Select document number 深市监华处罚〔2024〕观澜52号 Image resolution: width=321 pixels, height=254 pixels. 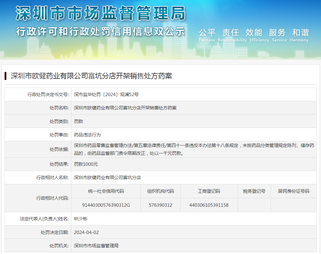tap(106, 95)
